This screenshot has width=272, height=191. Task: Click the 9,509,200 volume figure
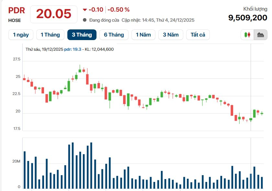tap(248, 18)
